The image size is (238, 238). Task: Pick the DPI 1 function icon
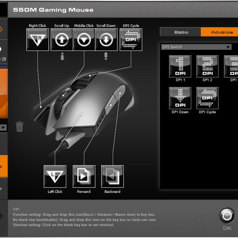click(180, 66)
